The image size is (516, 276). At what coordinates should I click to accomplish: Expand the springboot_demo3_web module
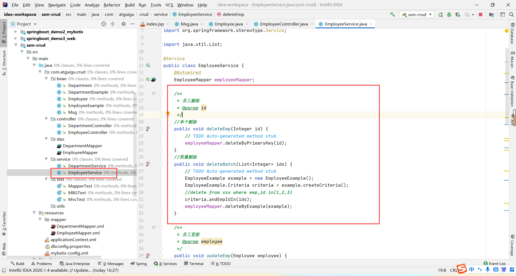pyautogui.click(x=16, y=38)
